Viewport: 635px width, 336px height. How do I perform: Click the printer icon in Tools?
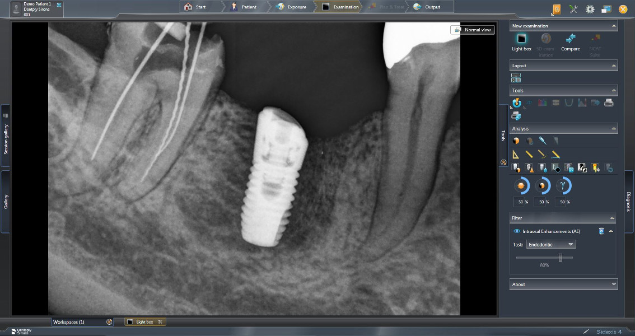[609, 102]
